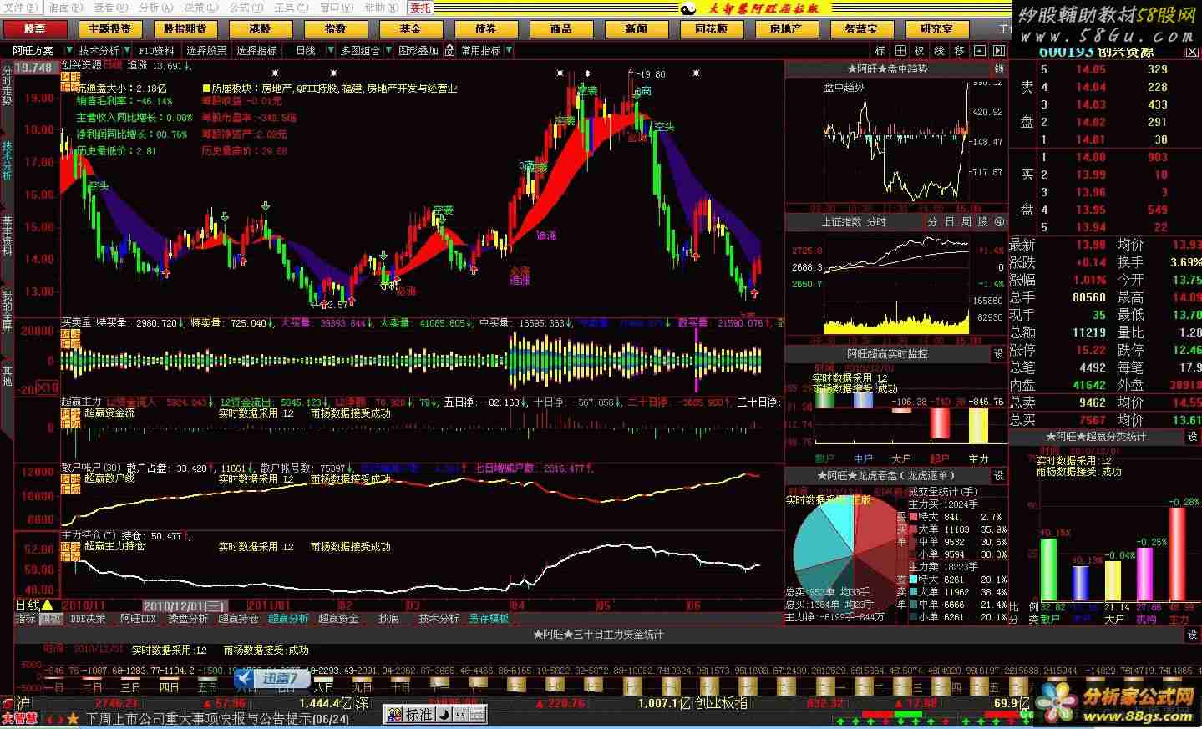Select the 技术分析 sidebar tab
1202x729 pixels.
click(x=7, y=160)
